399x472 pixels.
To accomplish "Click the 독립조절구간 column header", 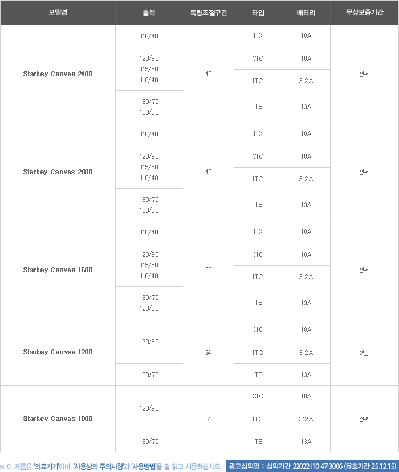I will click(208, 12).
